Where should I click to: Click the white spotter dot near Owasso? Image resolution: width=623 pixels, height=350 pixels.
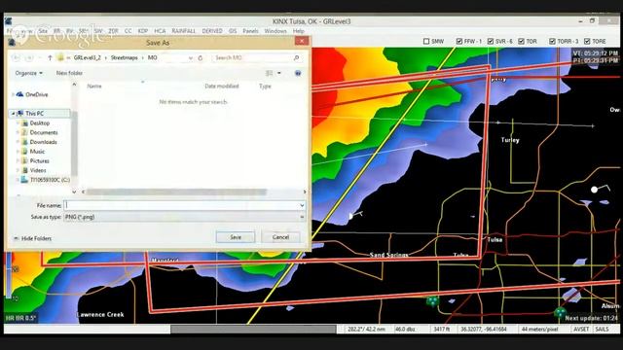coord(594,190)
